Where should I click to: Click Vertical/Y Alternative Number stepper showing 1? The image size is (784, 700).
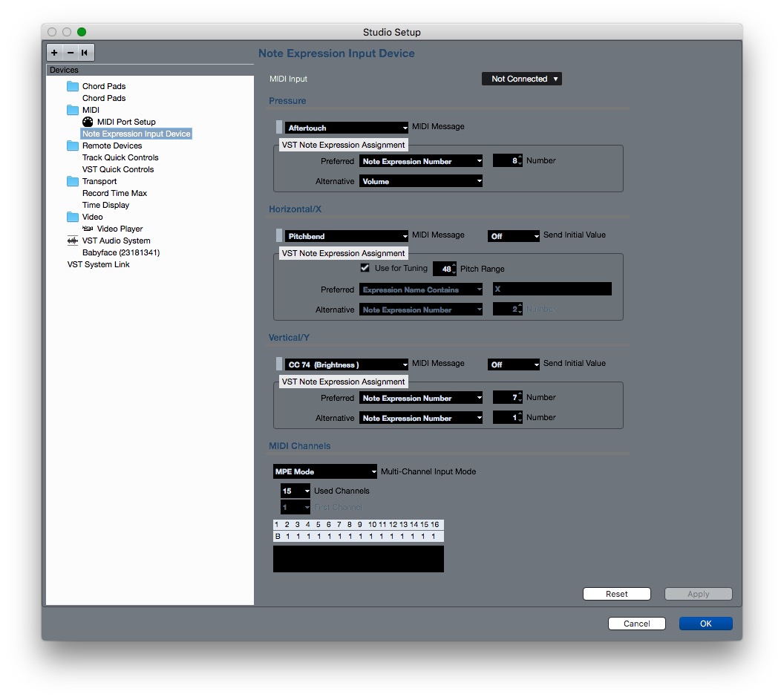pyautogui.click(x=508, y=417)
